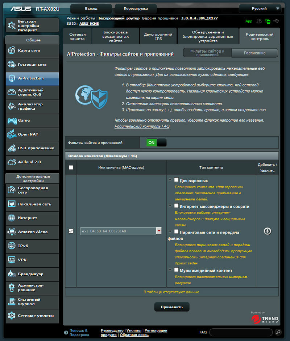Click the add rule plus icon
The width and height of the screenshot is (290, 341).
[x=268, y=231]
